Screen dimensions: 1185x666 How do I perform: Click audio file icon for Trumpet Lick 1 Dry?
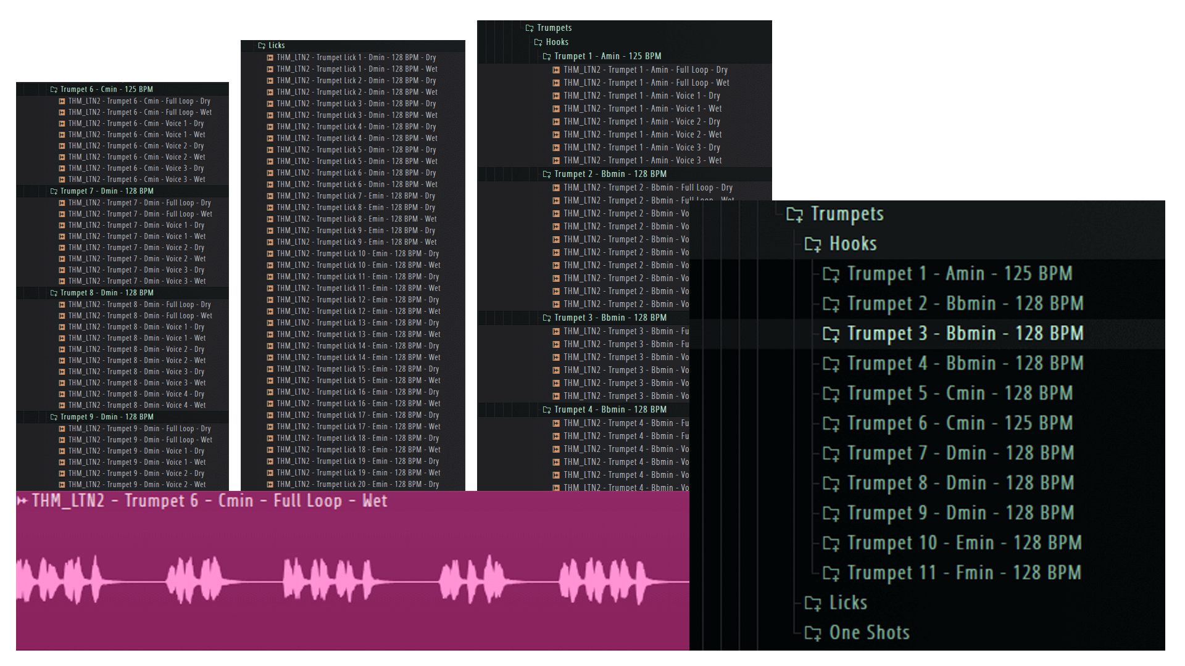[270, 57]
